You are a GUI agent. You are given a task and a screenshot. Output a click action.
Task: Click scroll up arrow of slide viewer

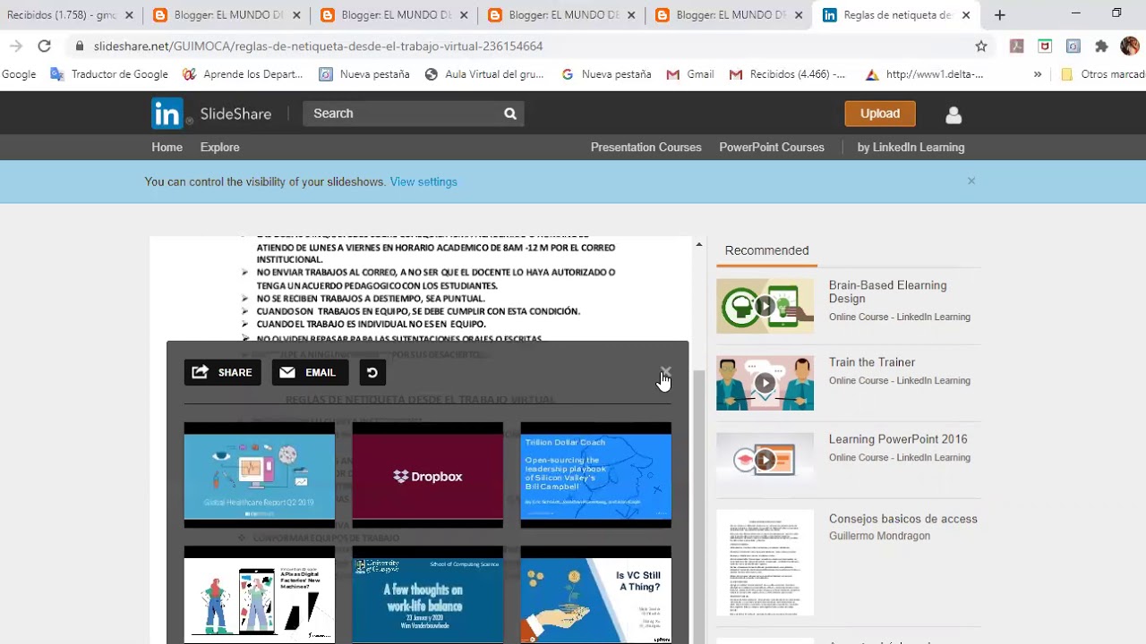tap(699, 244)
